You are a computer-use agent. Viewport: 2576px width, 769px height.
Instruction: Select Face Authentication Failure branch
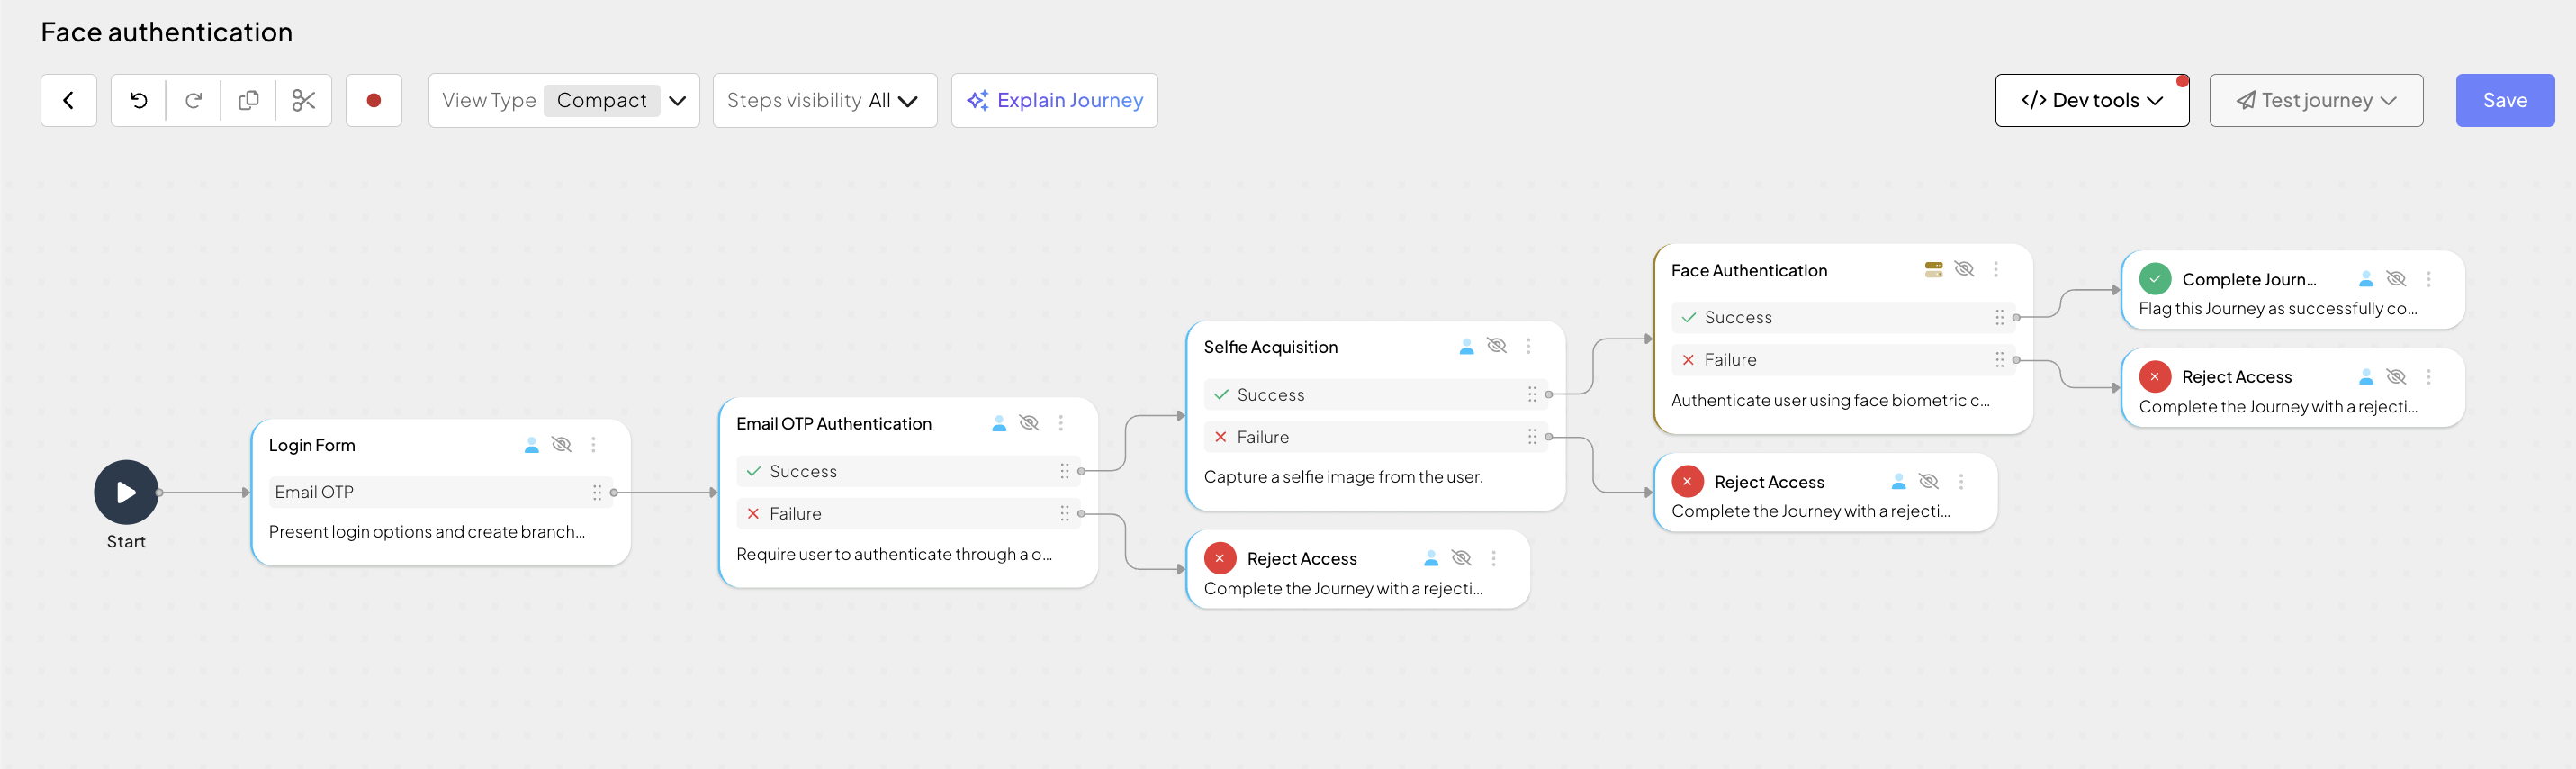point(1843,359)
